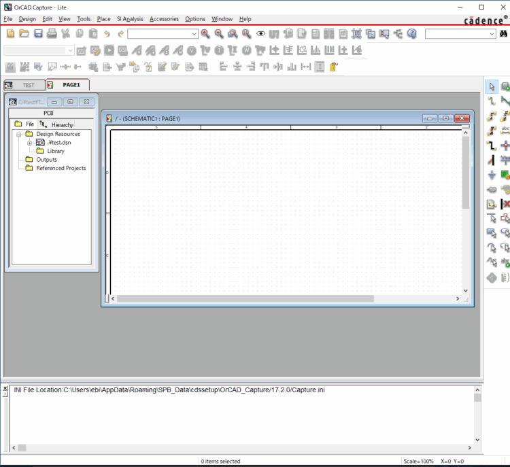Collapse the Design Resources tree node
Image resolution: width=510 pixels, height=467 pixels.
pyautogui.click(x=18, y=135)
